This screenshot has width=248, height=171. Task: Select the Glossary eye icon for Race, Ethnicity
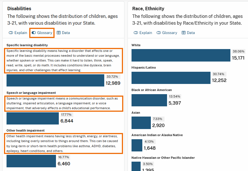[159, 33]
